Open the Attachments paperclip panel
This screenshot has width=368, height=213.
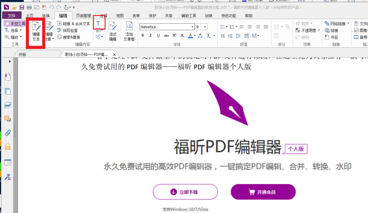[8, 133]
